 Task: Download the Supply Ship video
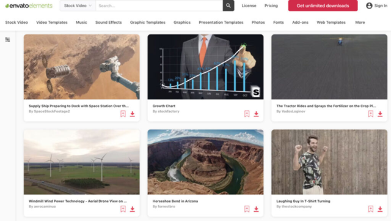133,114
